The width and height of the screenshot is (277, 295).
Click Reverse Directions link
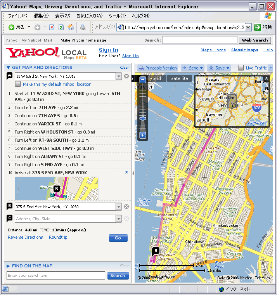(25, 237)
